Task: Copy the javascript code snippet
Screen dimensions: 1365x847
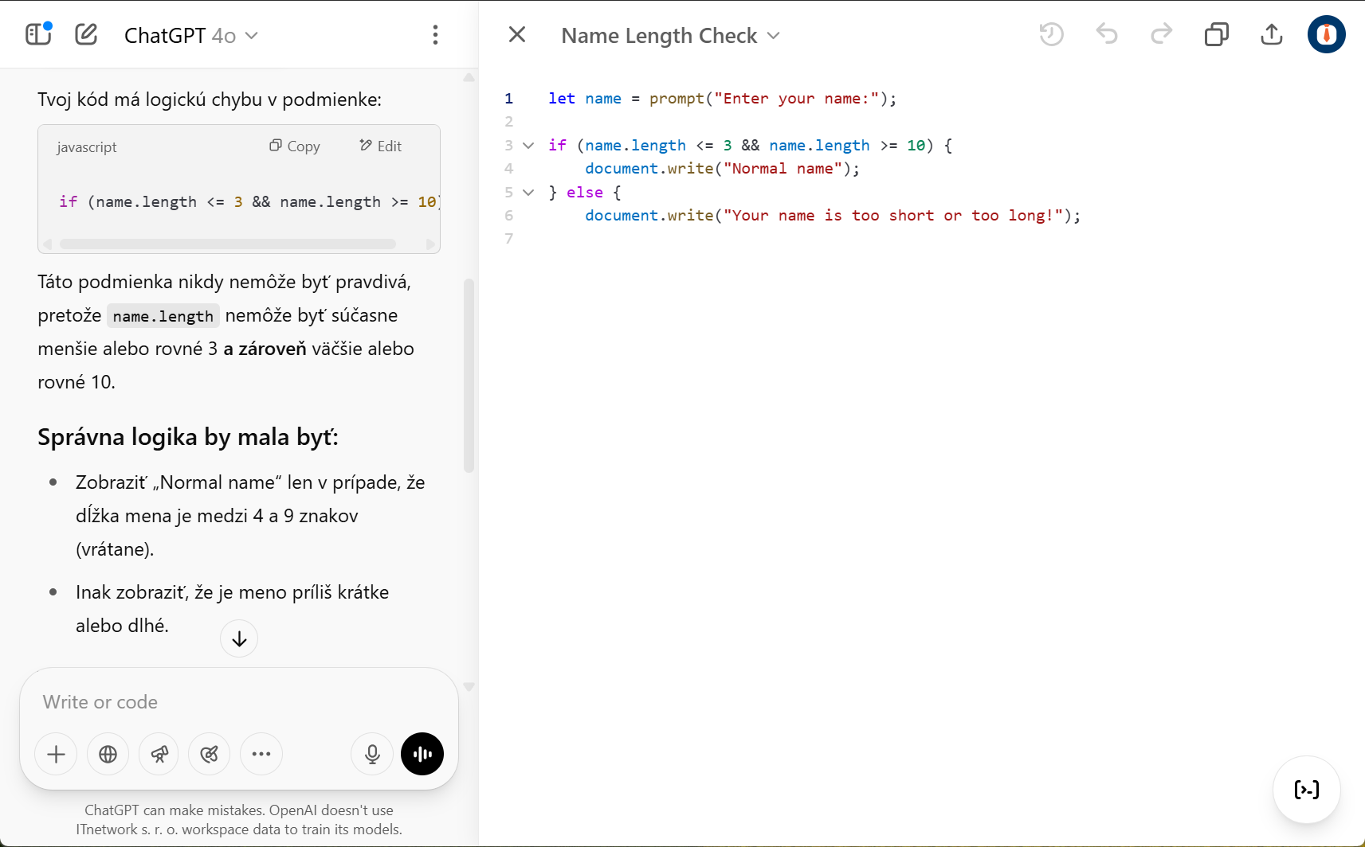Action: pos(295,146)
